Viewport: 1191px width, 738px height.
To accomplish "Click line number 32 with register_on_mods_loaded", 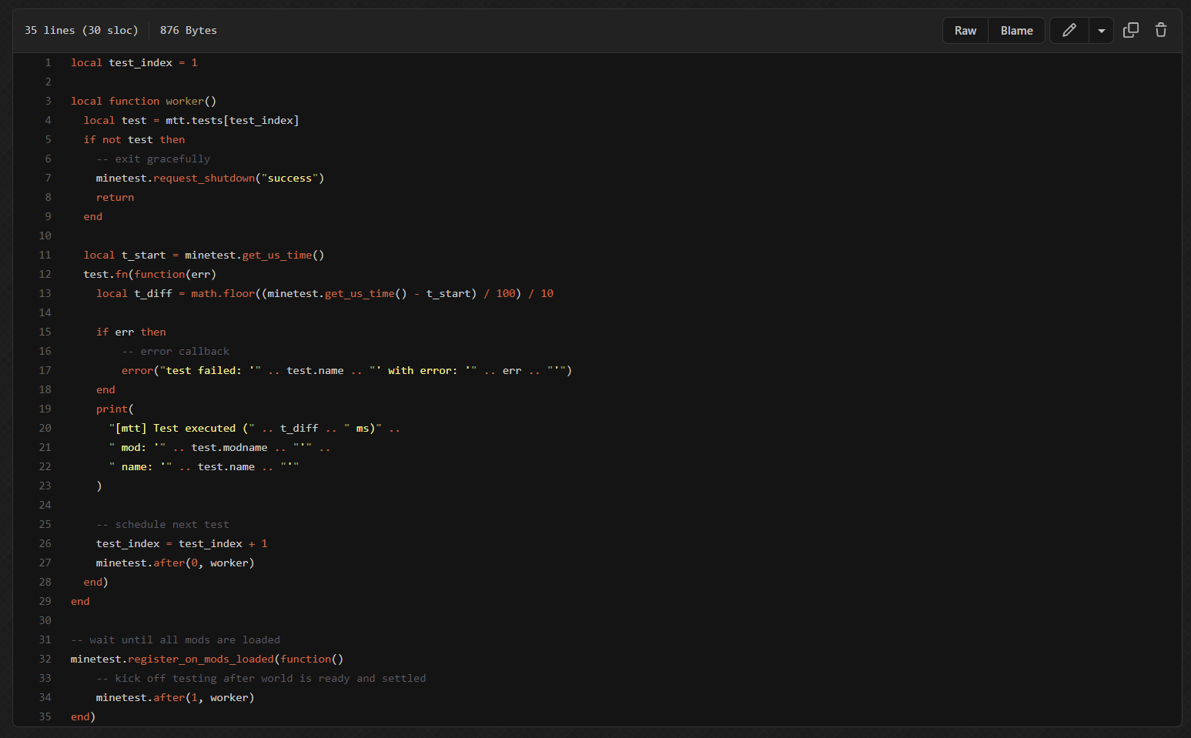I will [45, 660].
